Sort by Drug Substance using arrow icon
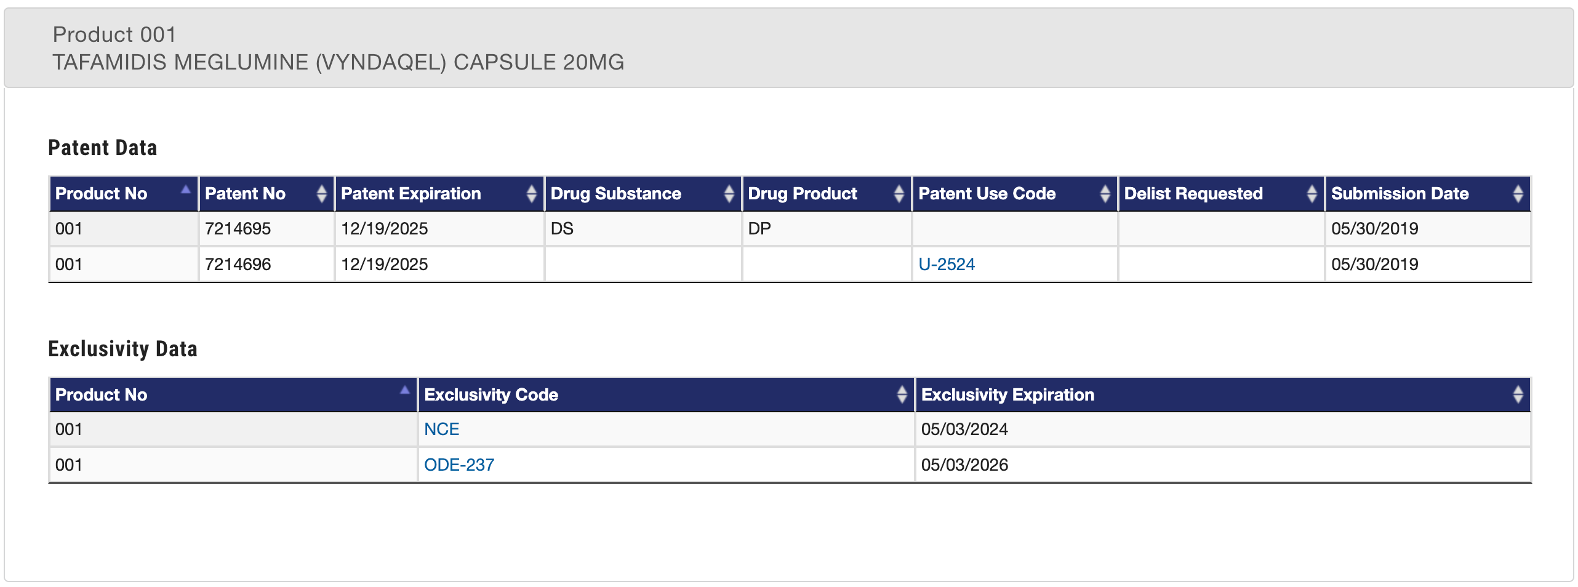The image size is (1578, 587). [729, 194]
